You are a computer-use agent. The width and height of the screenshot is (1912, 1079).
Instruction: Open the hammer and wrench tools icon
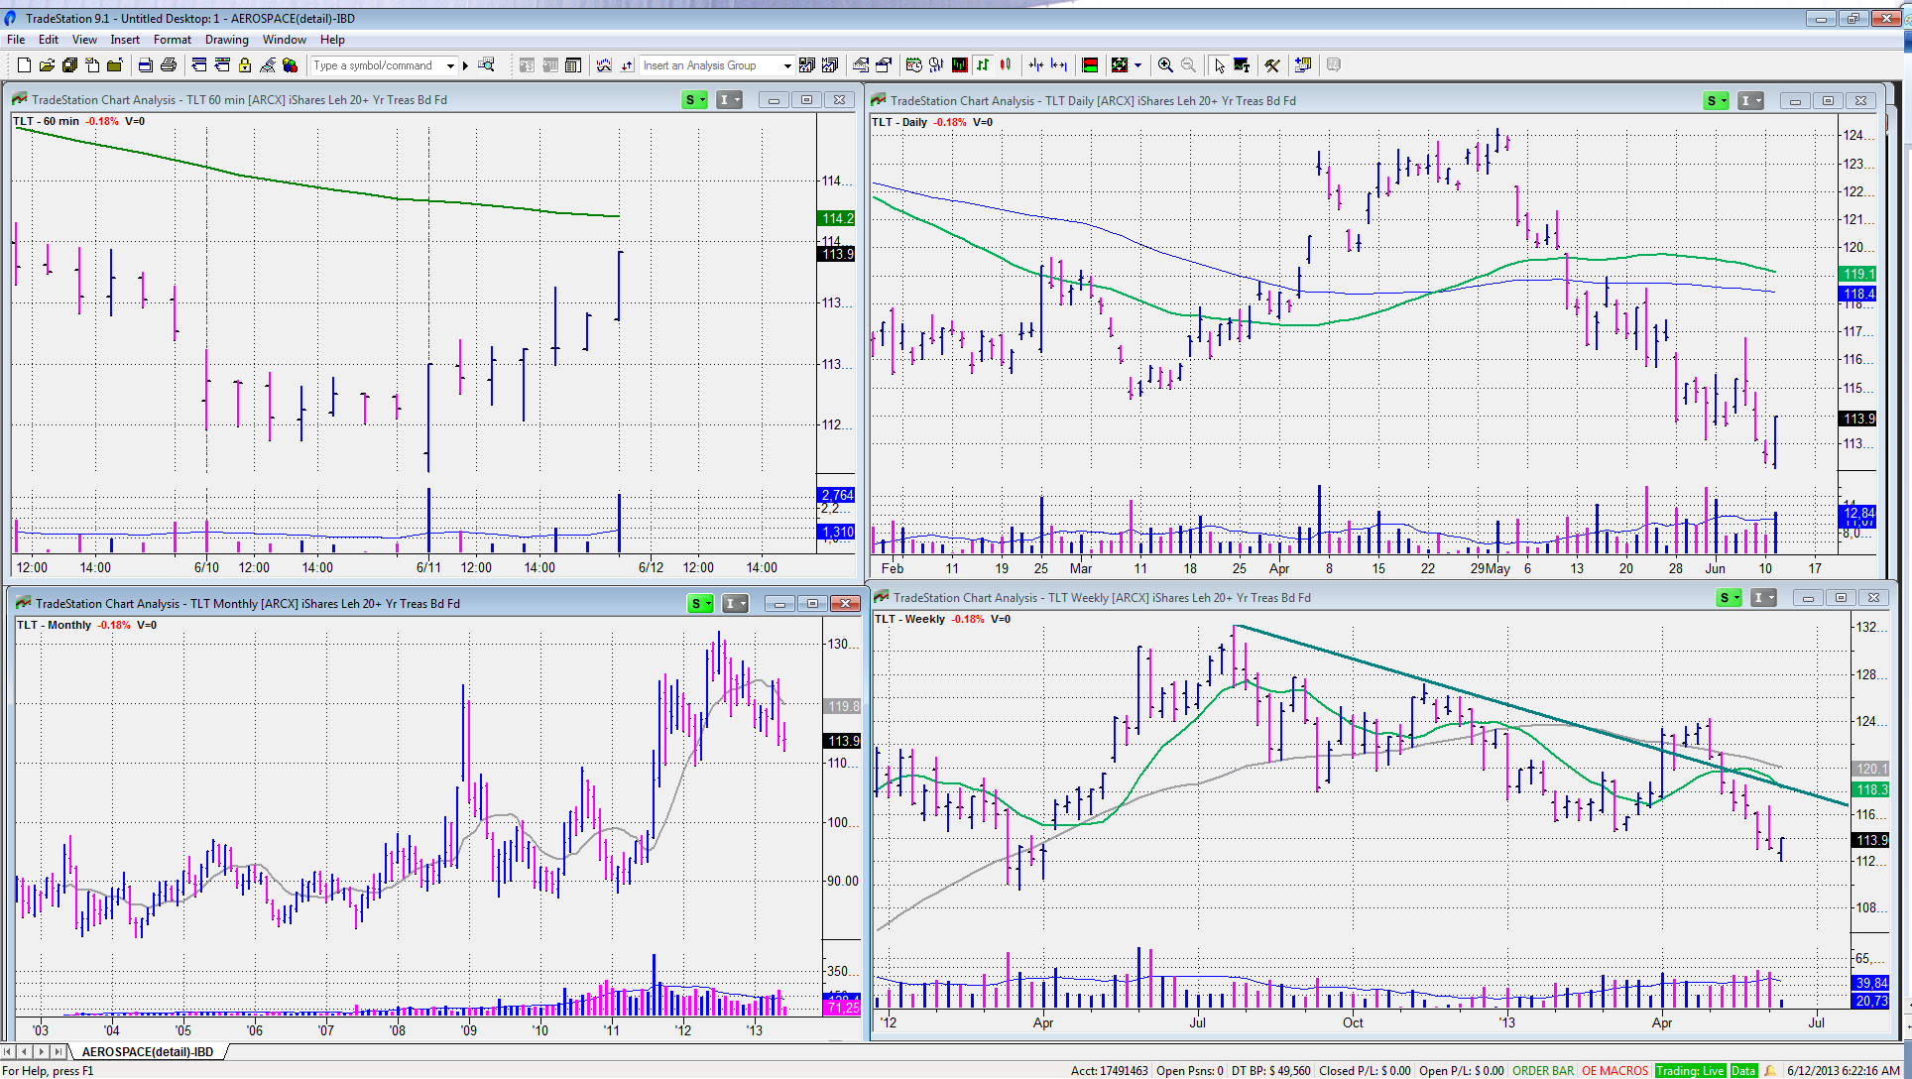tap(1271, 64)
